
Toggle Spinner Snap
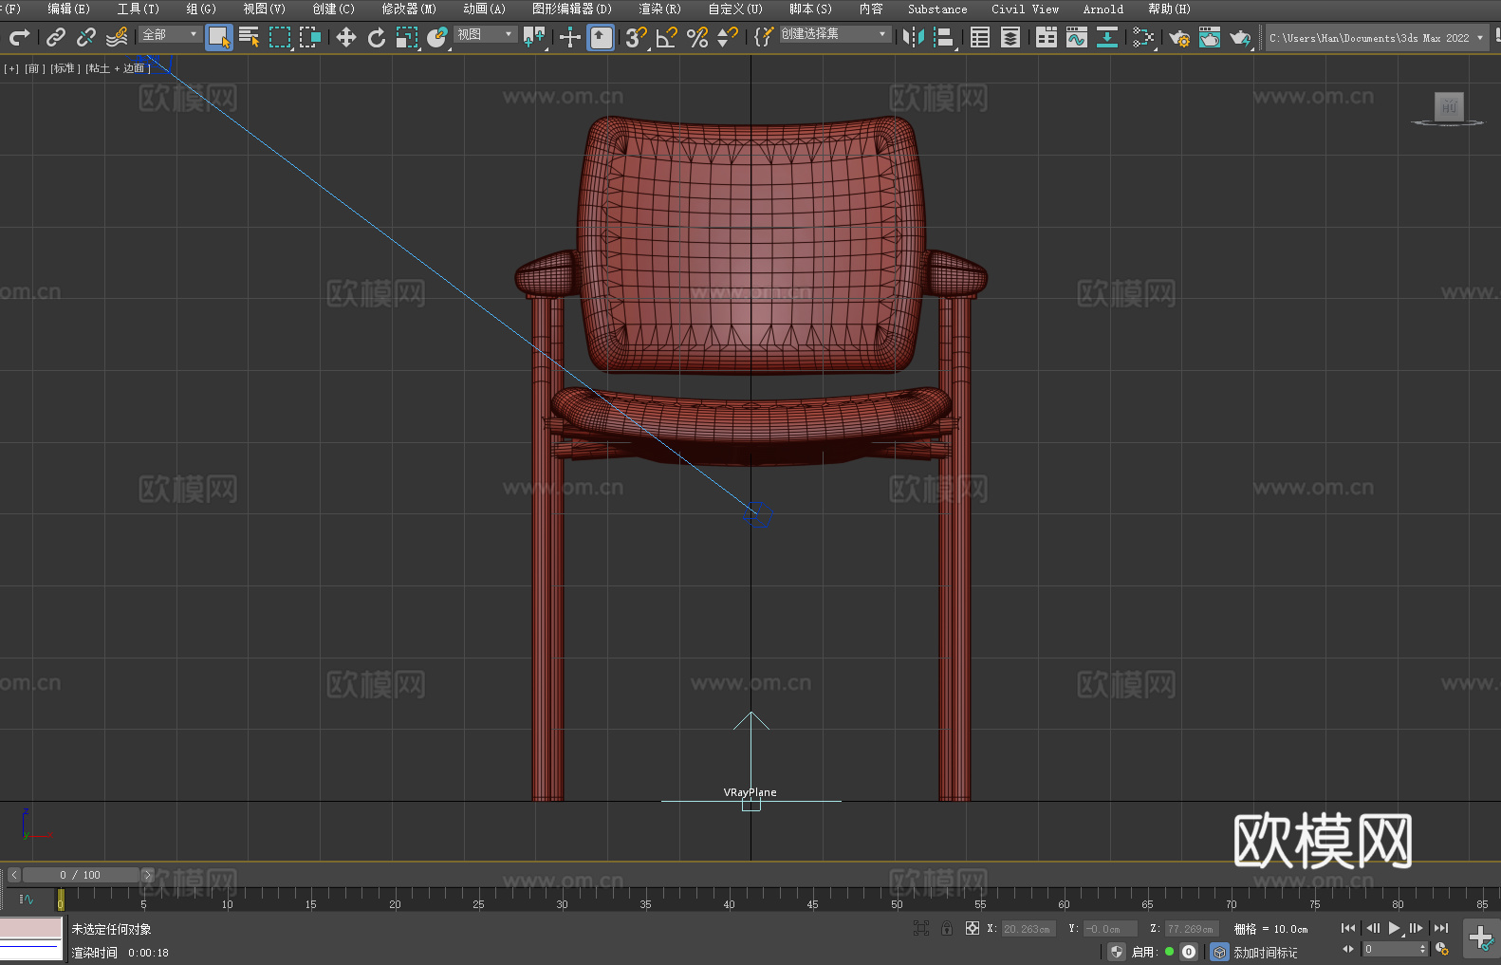728,37
